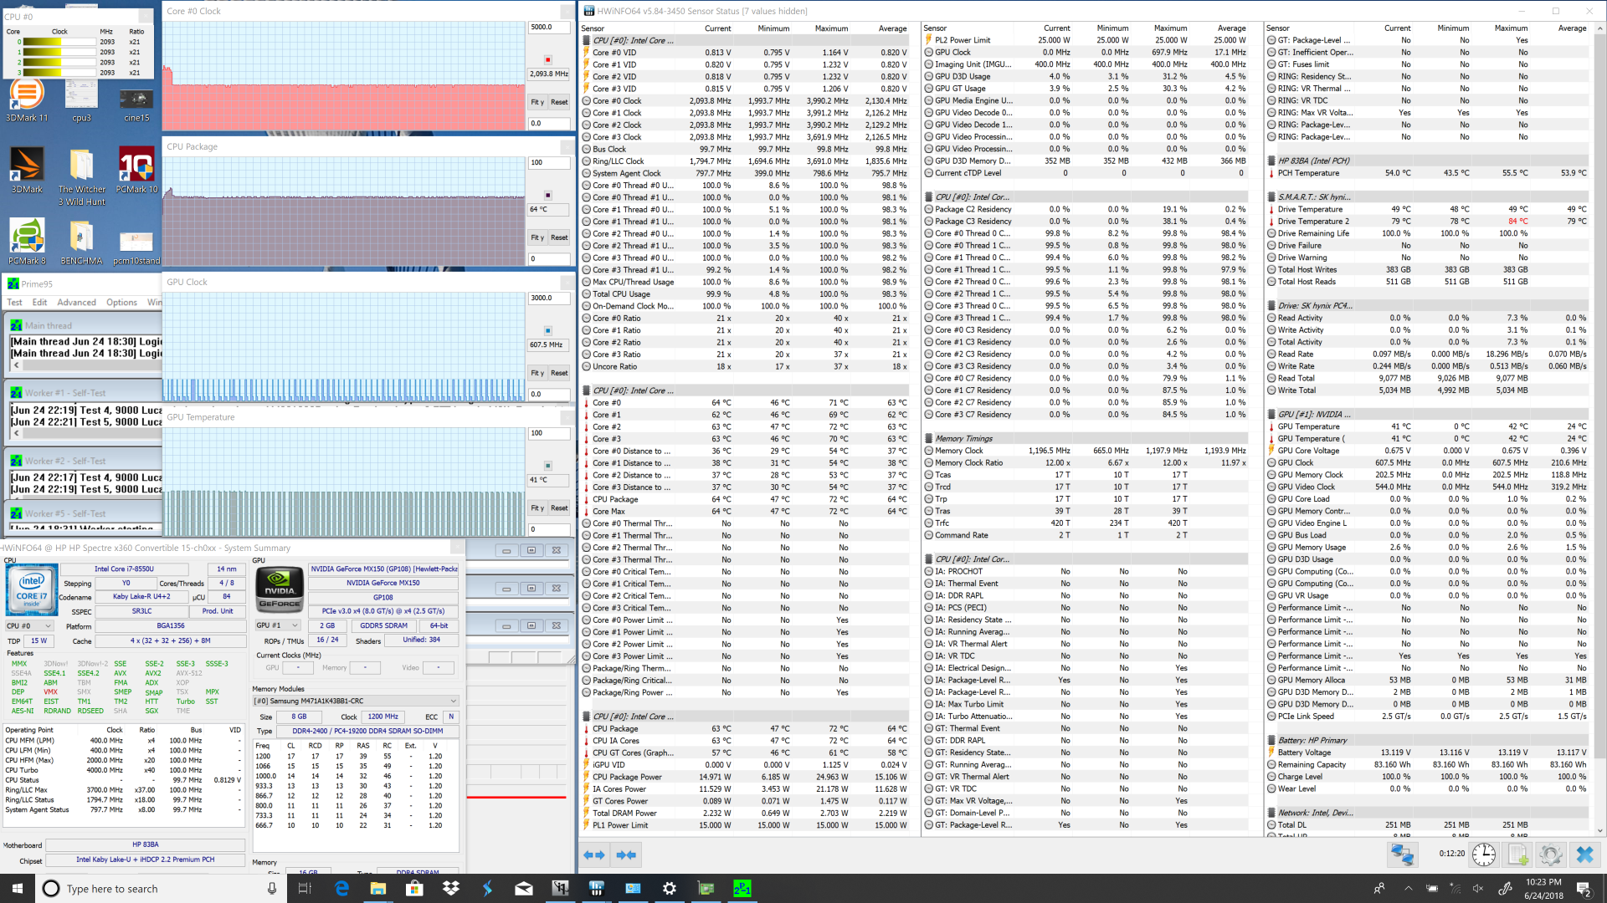Screen dimensions: 1607x903
Task: Open Prime95 Advanced menu
Action: pyautogui.click(x=76, y=303)
